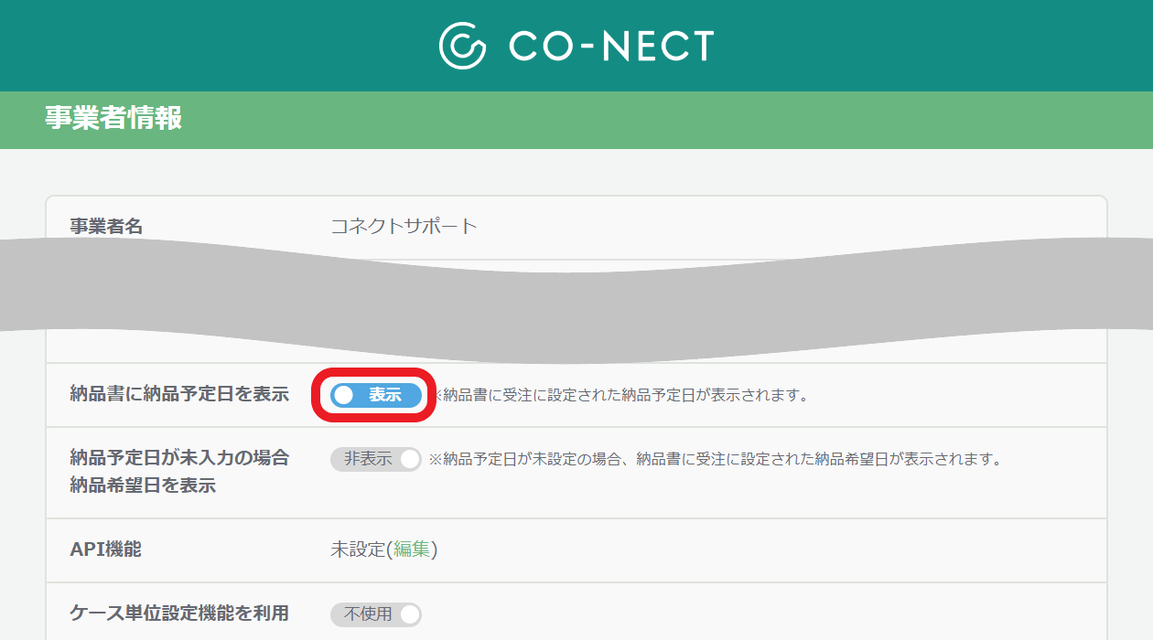
Task: Click the API機能 label
Action: click(x=106, y=549)
